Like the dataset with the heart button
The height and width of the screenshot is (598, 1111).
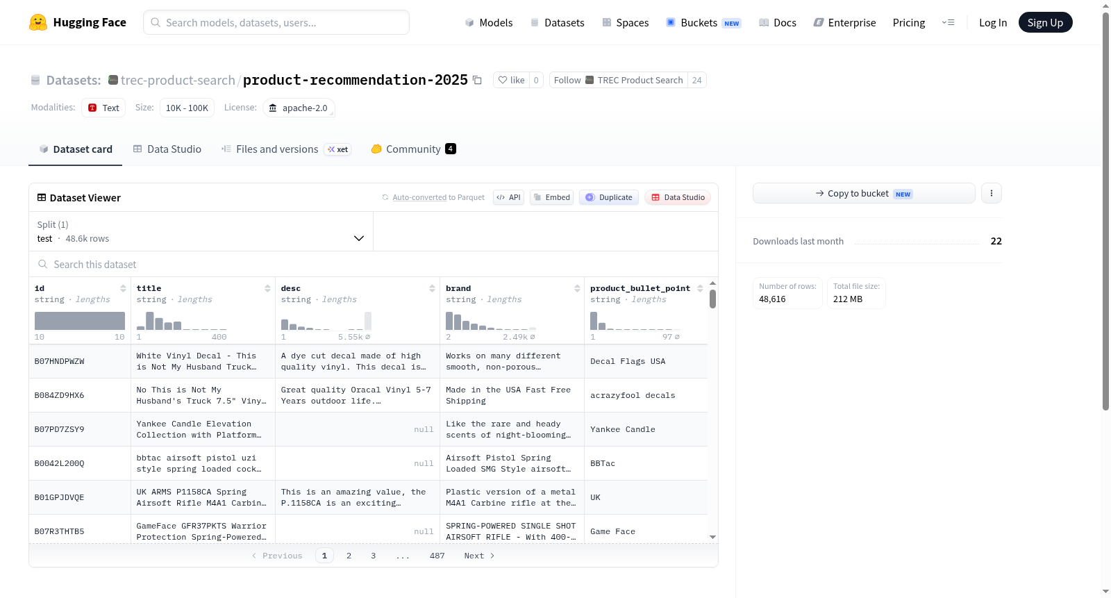[x=511, y=80]
